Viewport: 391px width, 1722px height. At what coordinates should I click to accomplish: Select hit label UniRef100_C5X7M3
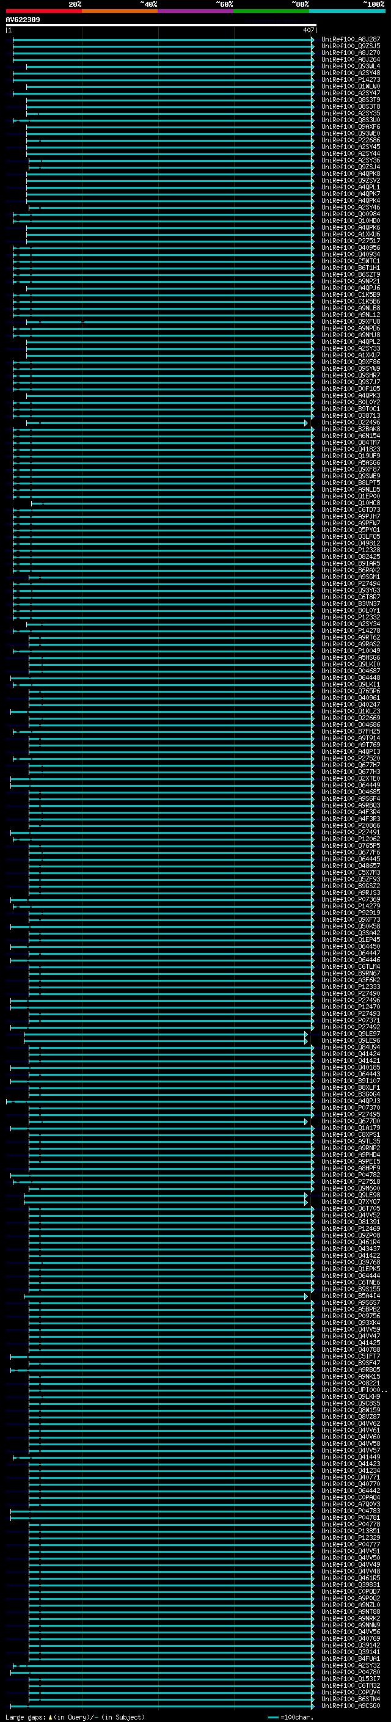point(351,872)
